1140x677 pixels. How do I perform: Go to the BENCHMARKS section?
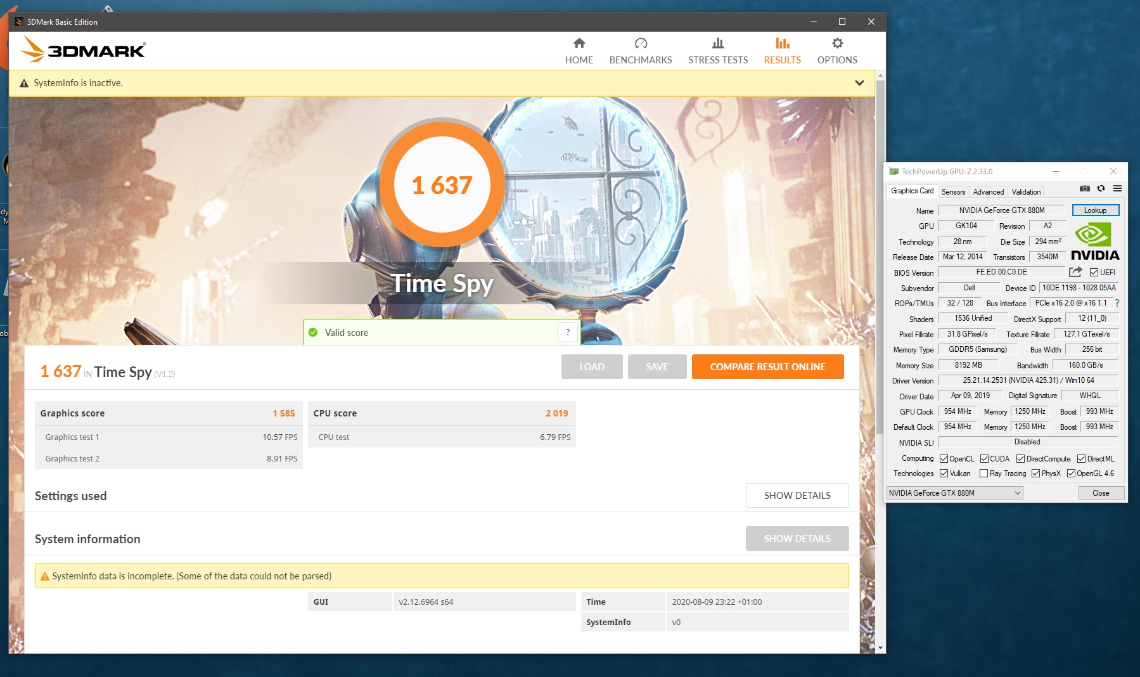click(x=641, y=51)
